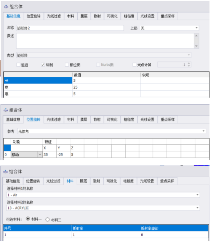The image size is (211, 242).
Task: Click the 名称 field containing 矩形体2
Action: pos(70,28)
